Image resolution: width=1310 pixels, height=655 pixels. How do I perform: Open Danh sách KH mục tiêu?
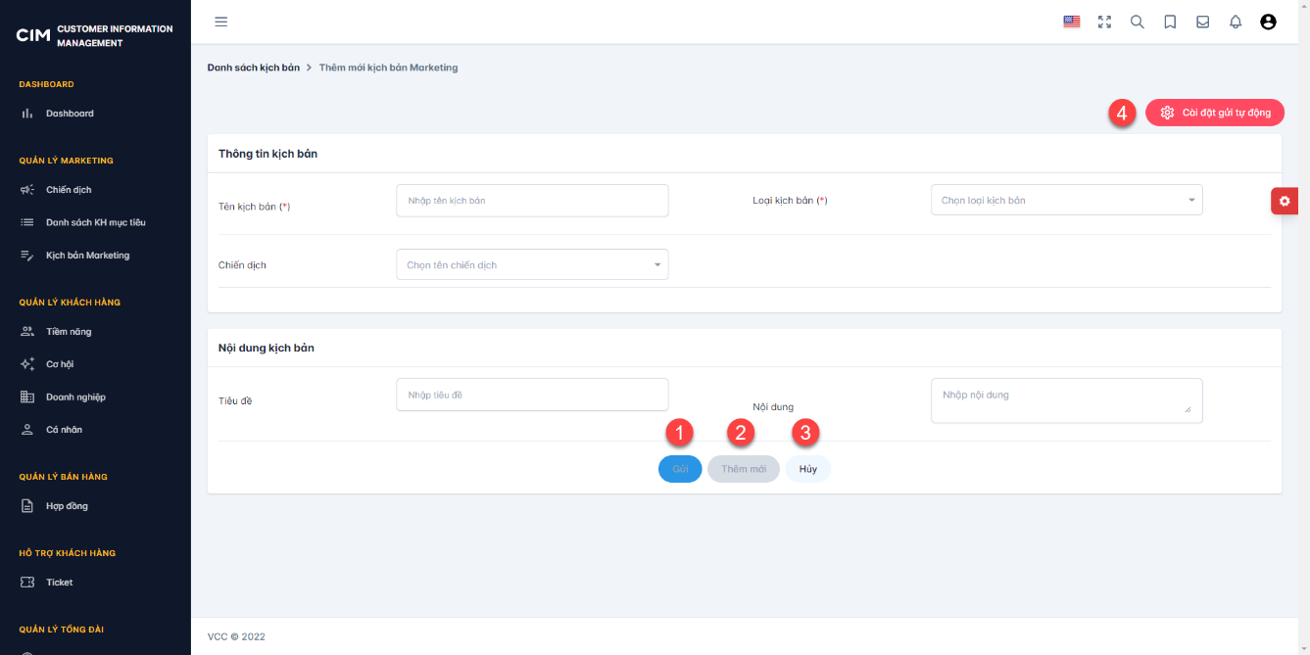pos(95,222)
